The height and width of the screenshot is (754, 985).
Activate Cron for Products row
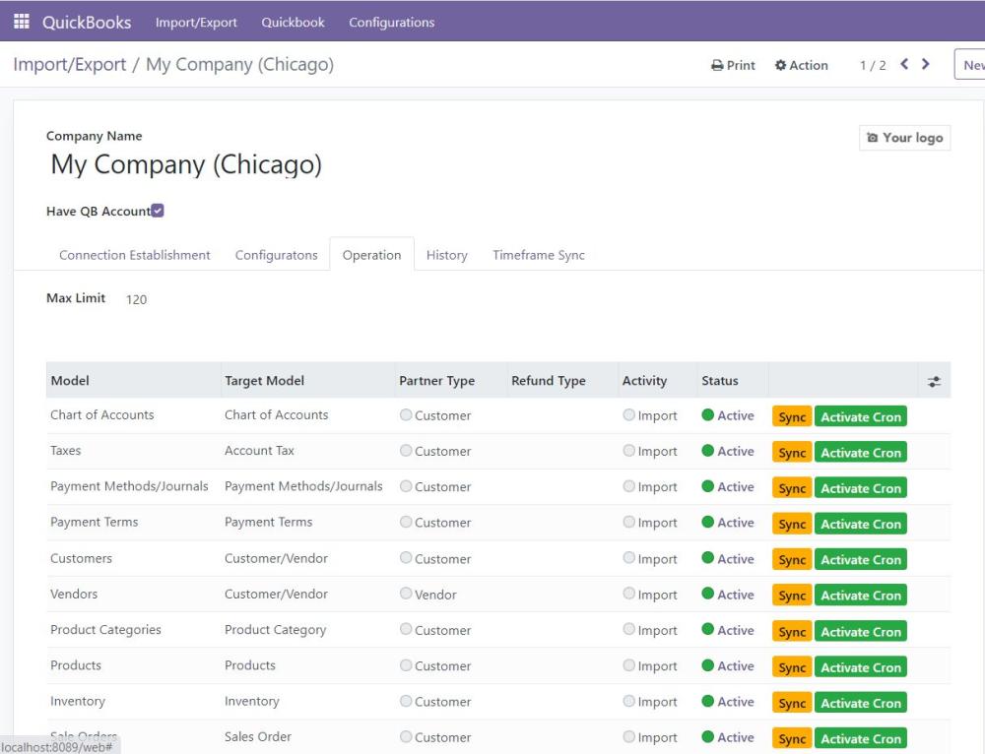coord(861,667)
